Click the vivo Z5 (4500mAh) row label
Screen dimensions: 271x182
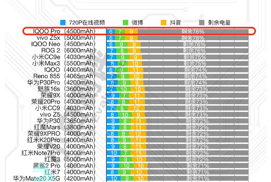pos(68,114)
